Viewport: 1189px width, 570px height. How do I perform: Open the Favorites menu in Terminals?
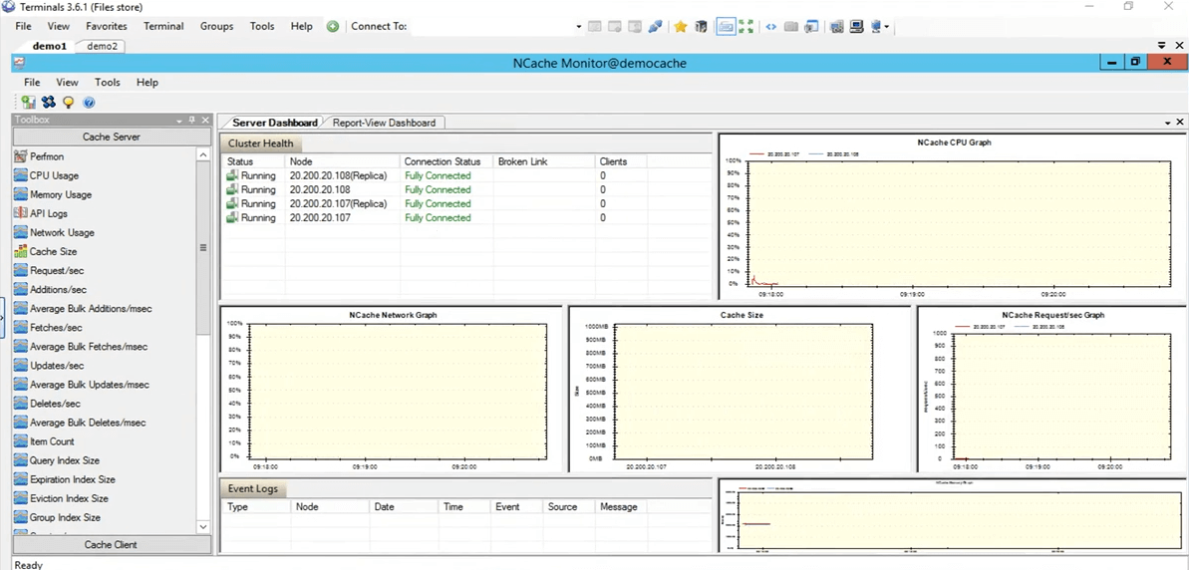tap(107, 26)
